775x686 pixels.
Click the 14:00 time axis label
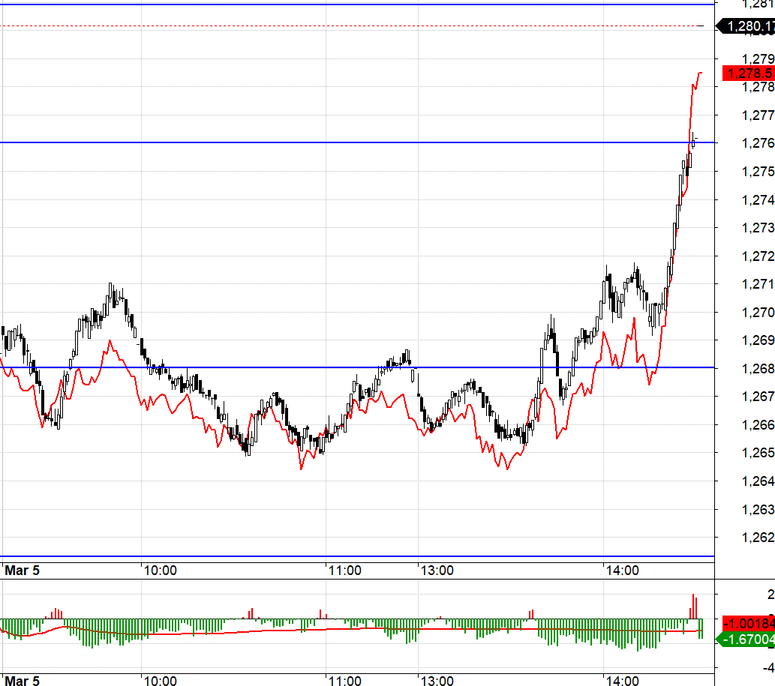click(x=621, y=570)
